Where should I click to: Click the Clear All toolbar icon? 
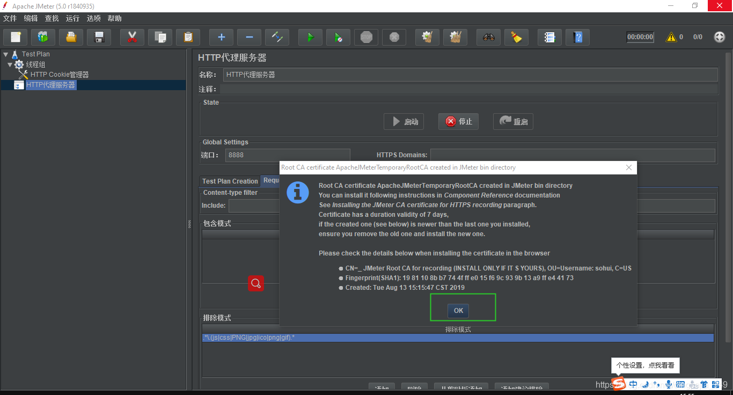(455, 37)
